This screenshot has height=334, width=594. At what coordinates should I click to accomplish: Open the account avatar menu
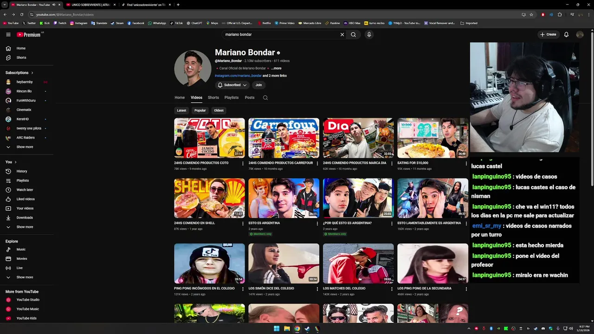tap(580, 34)
